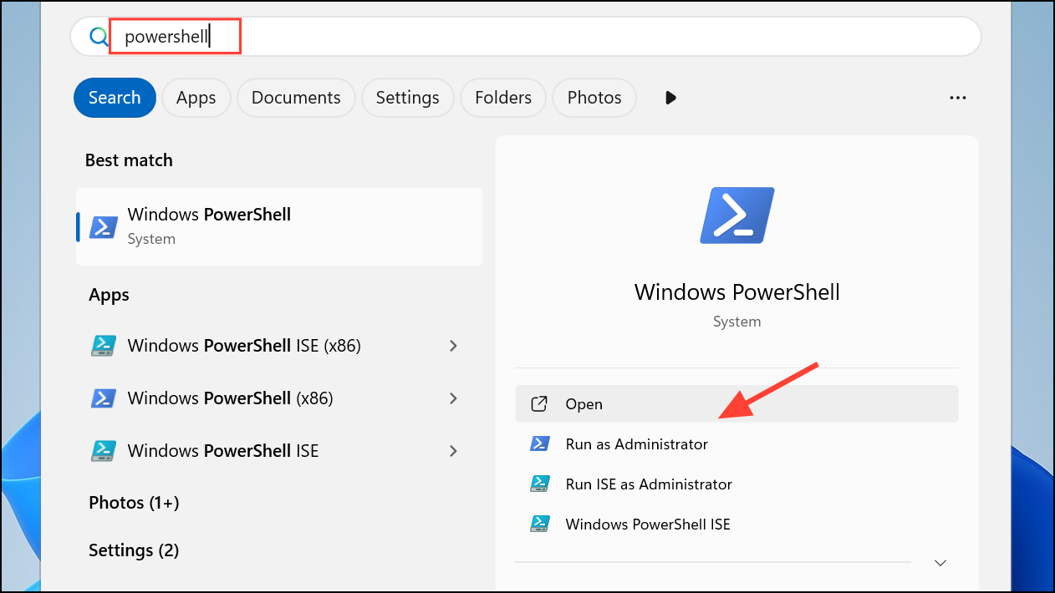
Task: Expand the Windows PowerShell ISE chevron in the Apps list
Action: click(453, 451)
